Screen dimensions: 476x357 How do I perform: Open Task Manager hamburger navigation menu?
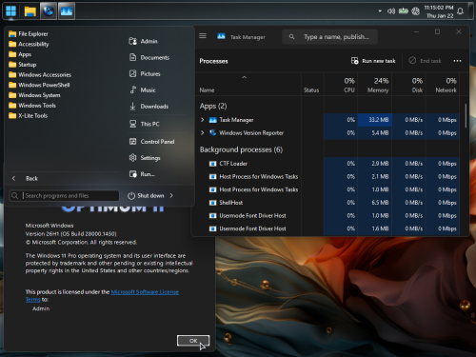(203, 36)
